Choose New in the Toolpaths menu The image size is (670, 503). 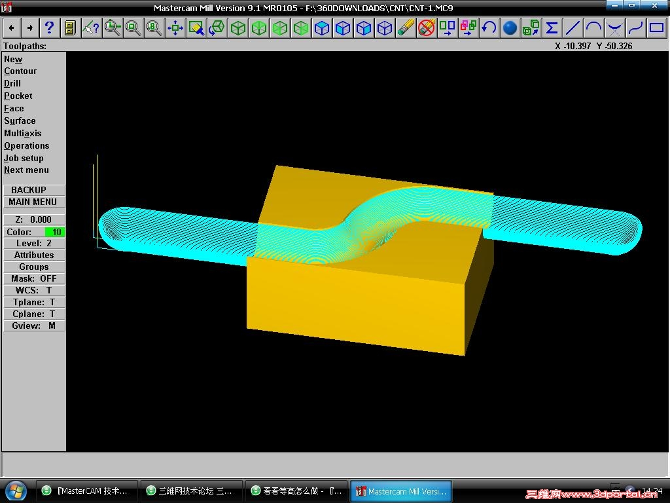(13, 59)
